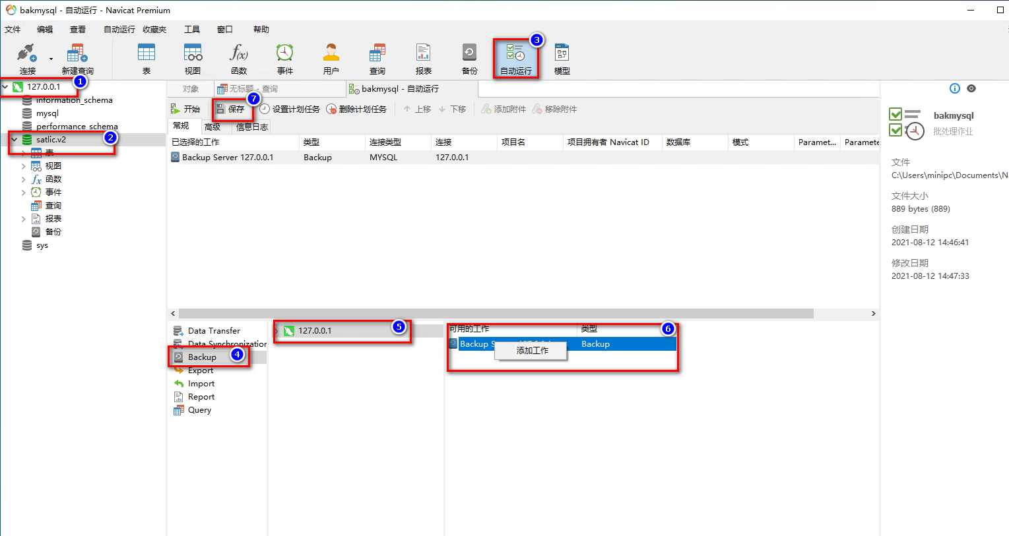Click the 新建查询 (New Query) icon
The width and height of the screenshot is (1009, 536).
pyautogui.click(x=77, y=59)
